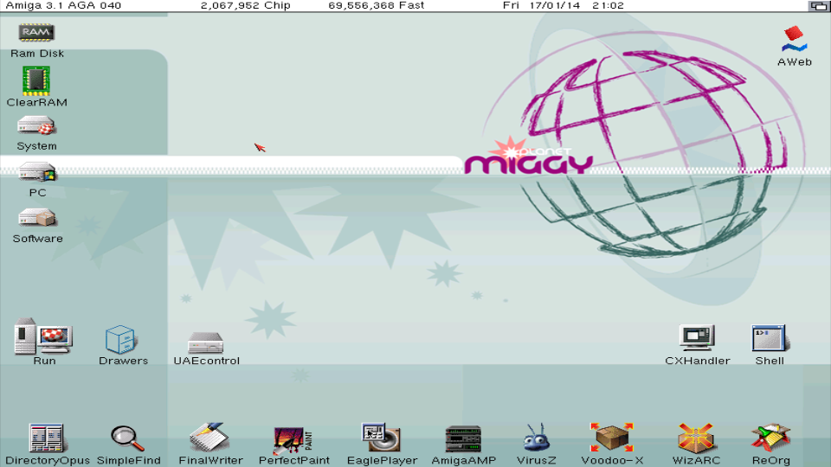The width and height of the screenshot is (831, 467).
Task: Open the CXHandler monitor icon
Action: pos(697,338)
